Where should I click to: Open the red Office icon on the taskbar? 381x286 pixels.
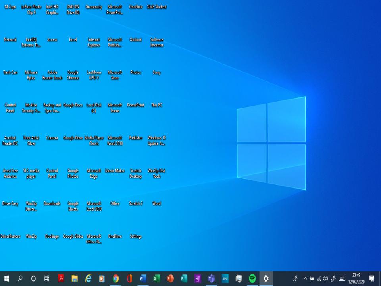(x=129, y=278)
